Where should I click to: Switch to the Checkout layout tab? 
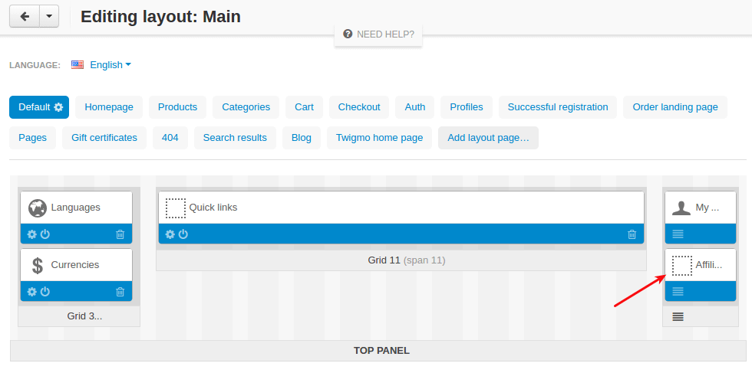(x=359, y=107)
